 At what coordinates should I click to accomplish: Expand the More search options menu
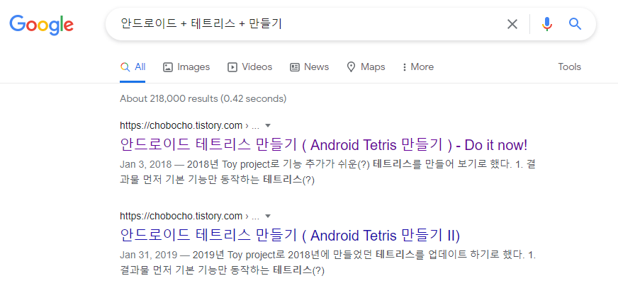[417, 67]
